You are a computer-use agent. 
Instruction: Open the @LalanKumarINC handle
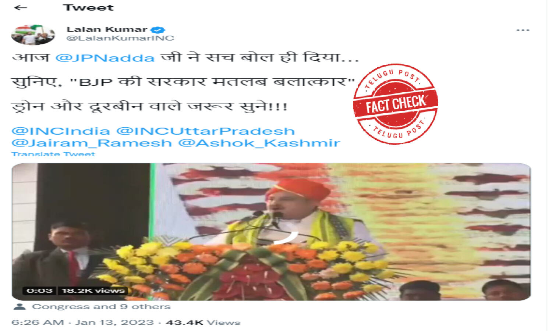[x=120, y=38]
